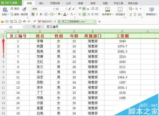Align text right horizontally
This screenshot has height=116, width=159.
pos(88,14)
